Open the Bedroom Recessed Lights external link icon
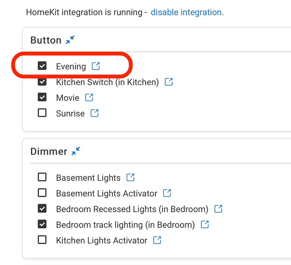Viewport: 291px width, 265px height. click(218, 208)
